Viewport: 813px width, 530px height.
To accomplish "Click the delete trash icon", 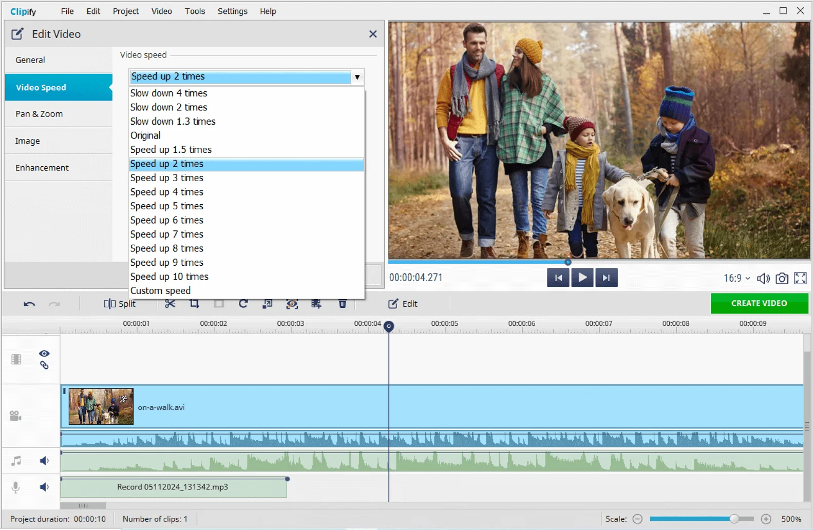I will tap(343, 304).
